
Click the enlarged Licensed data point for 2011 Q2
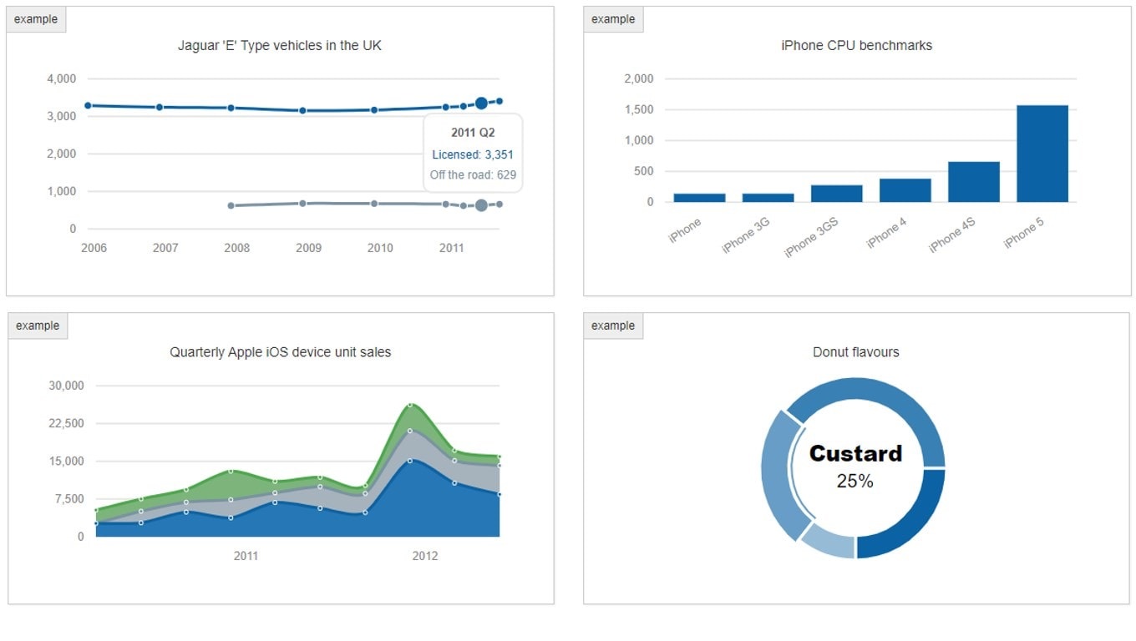tap(481, 103)
